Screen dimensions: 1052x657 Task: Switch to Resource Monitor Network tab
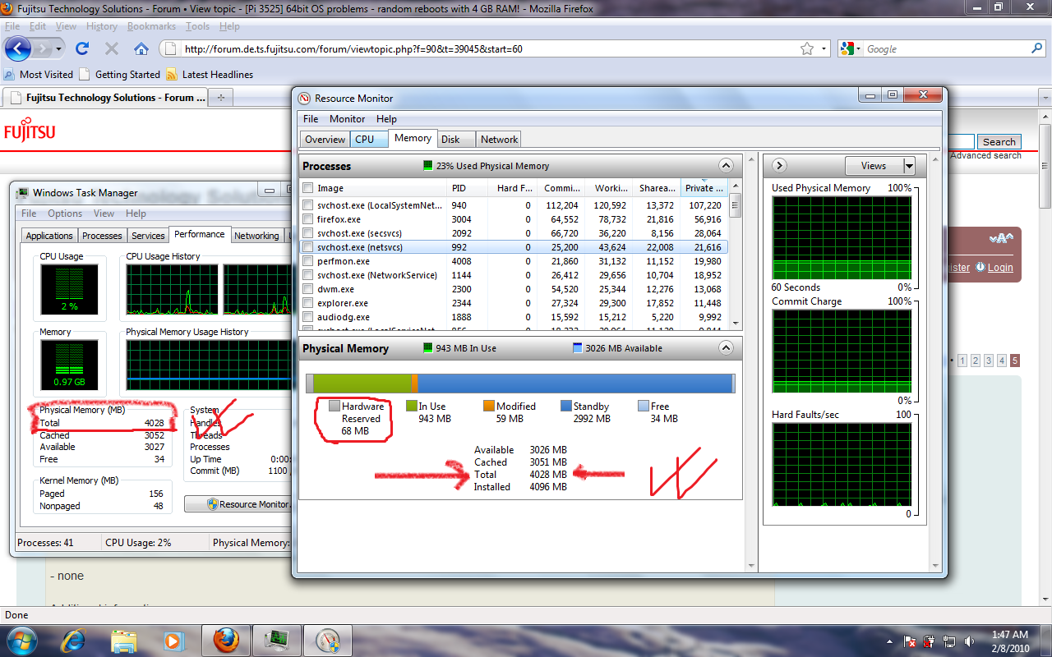499,139
